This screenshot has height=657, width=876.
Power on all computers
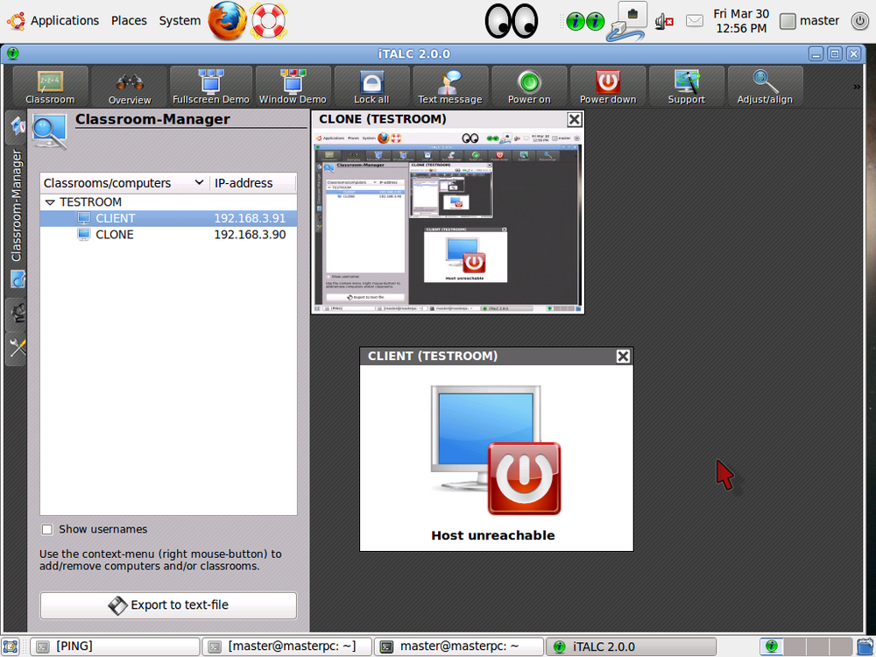tap(529, 87)
